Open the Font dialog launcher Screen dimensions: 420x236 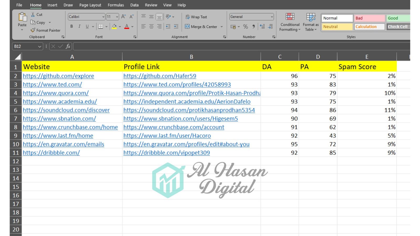[x=135, y=37]
